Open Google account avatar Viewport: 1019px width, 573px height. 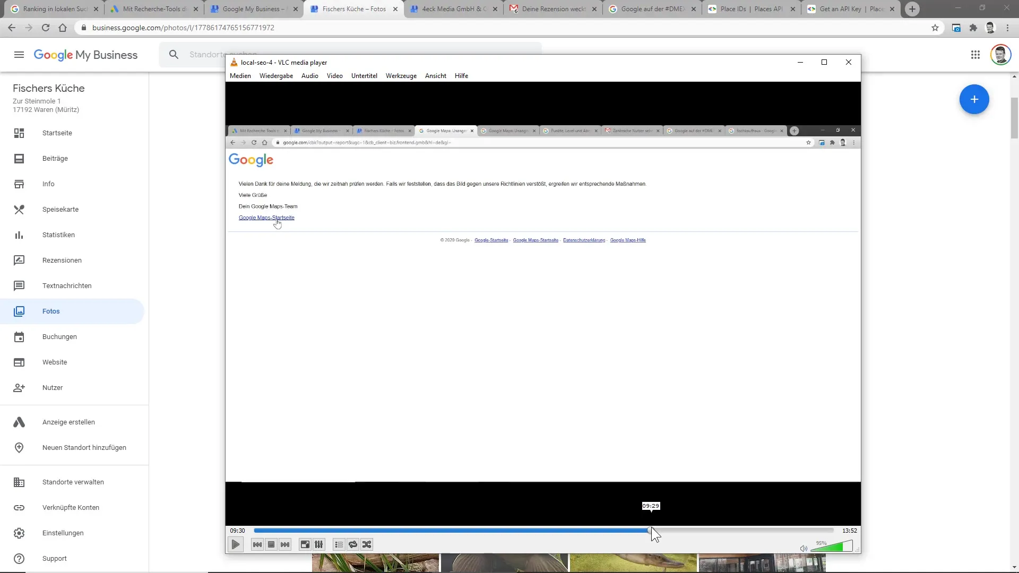pos(1000,55)
